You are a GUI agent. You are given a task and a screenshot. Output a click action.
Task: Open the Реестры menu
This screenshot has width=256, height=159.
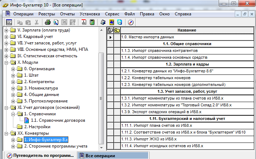pos(47,14)
